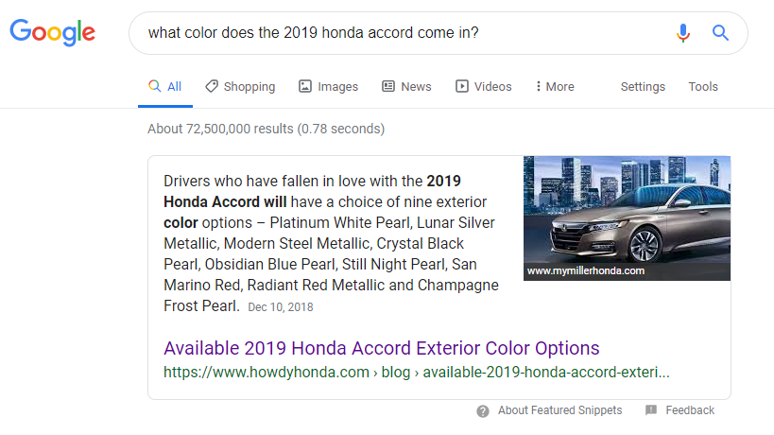Open Google logo homepage link
Image resolution: width=774 pixels, height=435 pixels.
[52, 32]
